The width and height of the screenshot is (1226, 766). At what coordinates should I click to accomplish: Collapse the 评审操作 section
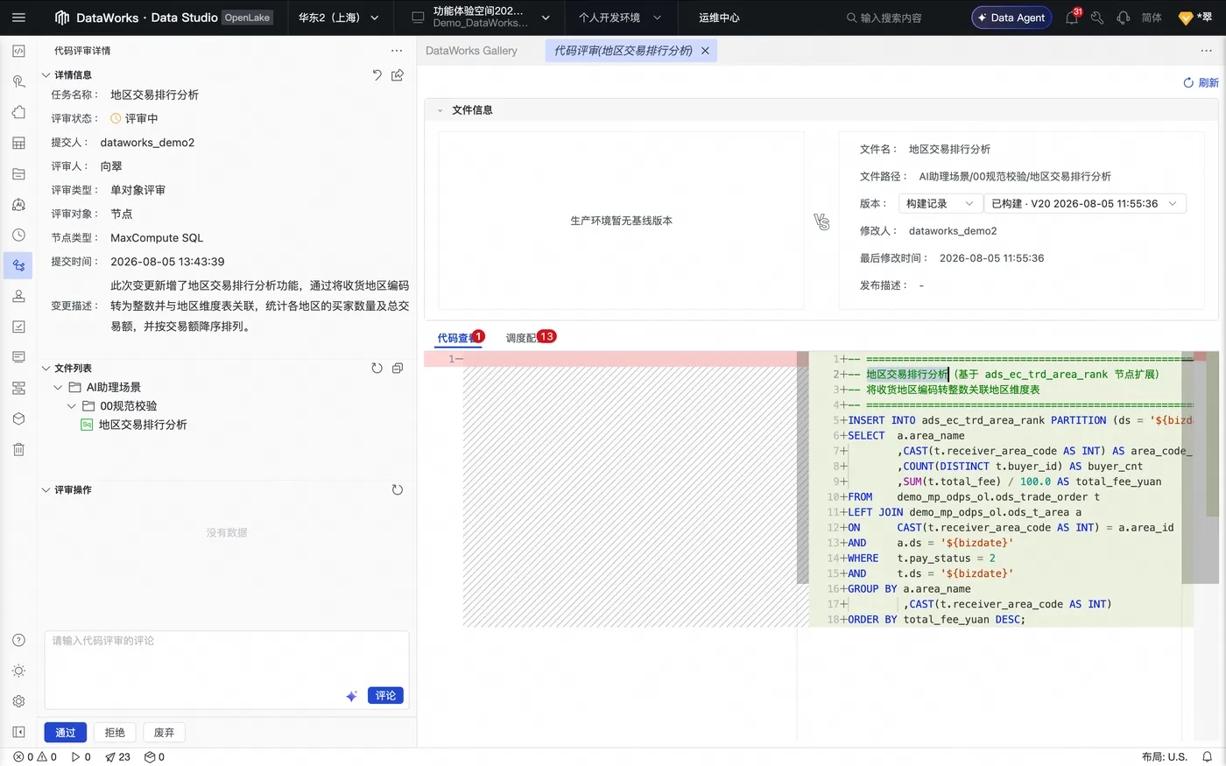pyautogui.click(x=46, y=490)
